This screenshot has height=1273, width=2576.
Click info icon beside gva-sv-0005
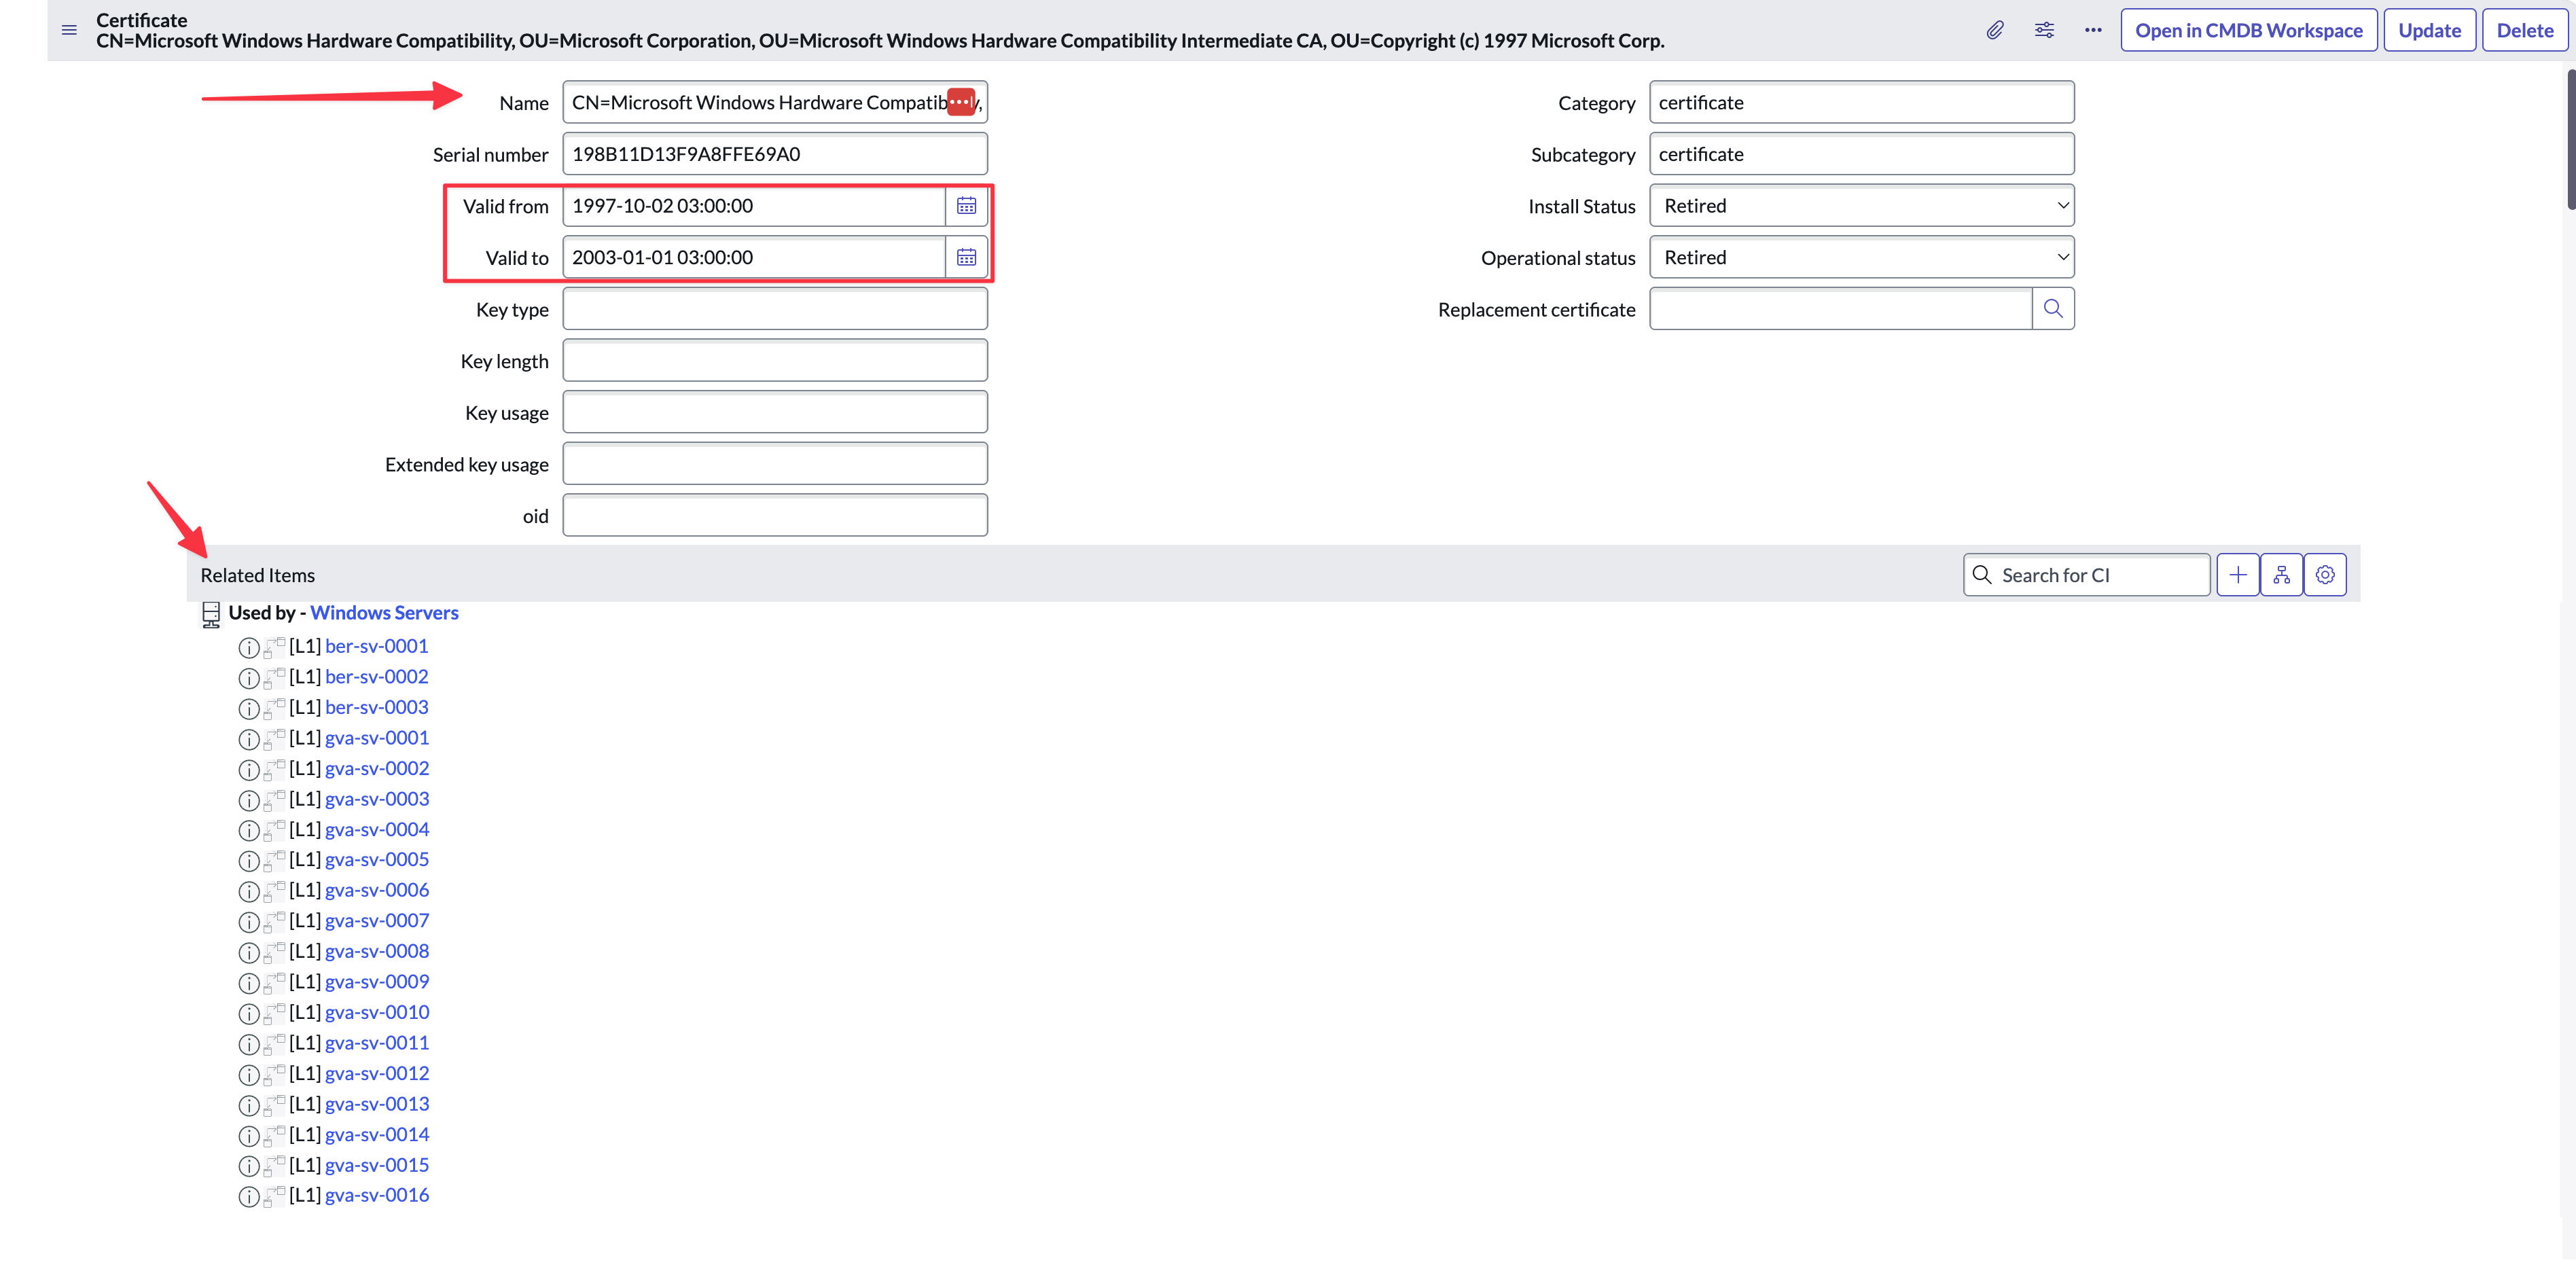[x=249, y=860]
